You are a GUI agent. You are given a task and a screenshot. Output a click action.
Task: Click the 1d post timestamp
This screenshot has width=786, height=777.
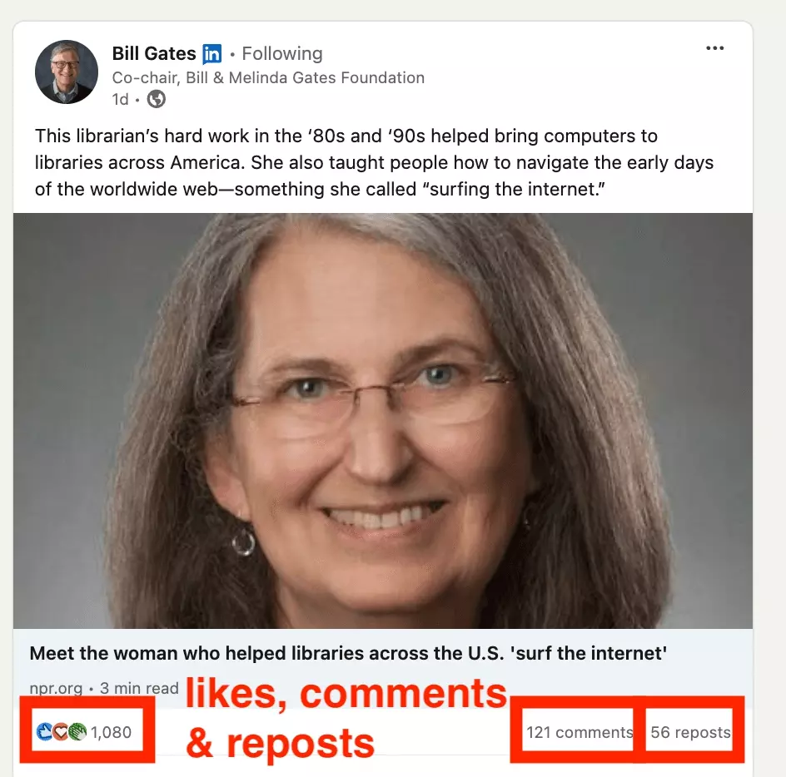[x=120, y=99]
